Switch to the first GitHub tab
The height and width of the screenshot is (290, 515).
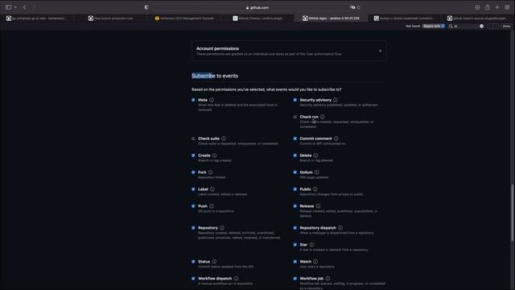(37, 19)
